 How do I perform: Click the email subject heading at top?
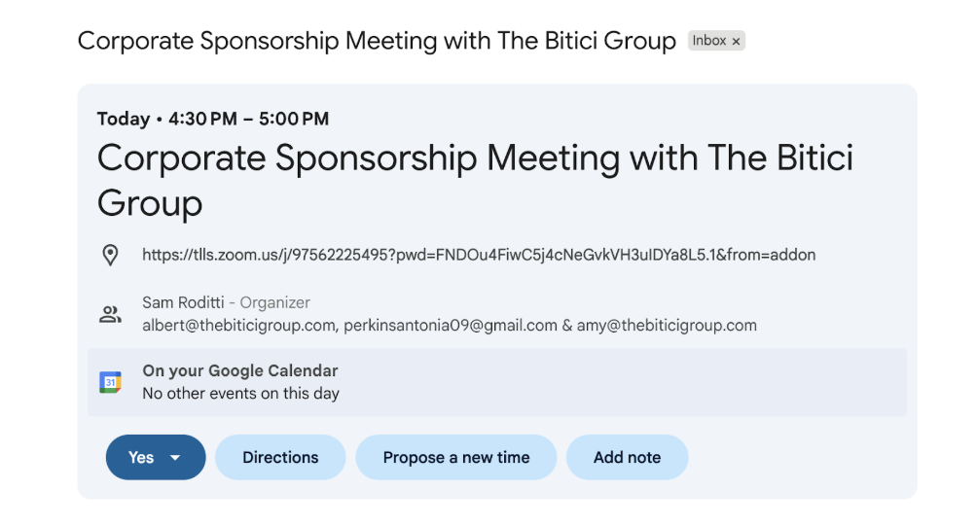click(x=377, y=41)
